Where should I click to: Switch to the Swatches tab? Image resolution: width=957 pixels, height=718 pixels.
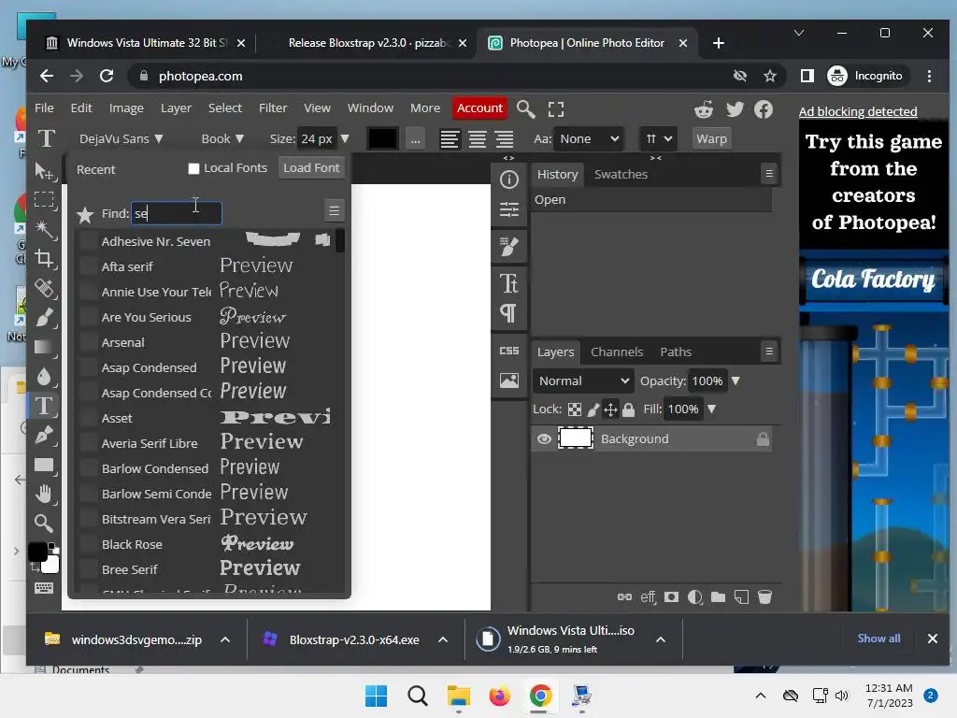pos(621,174)
